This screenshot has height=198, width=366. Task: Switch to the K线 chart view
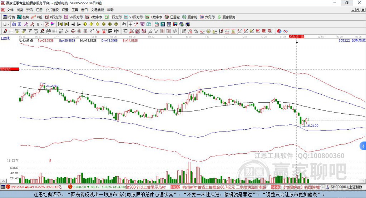pos(37,17)
